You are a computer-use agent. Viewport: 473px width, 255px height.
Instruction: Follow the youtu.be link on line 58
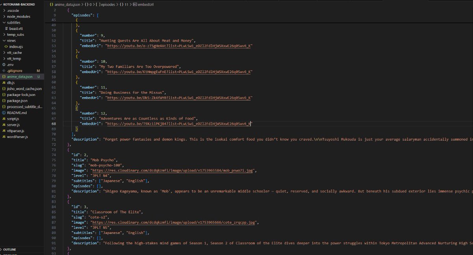pos(179,72)
